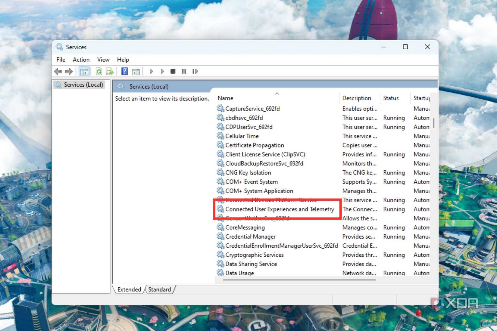Select the Cryptographic Services entry
The width and height of the screenshot is (497, 331).
[x=254, y=255]
